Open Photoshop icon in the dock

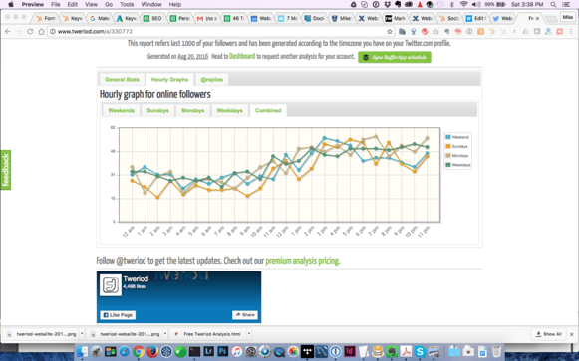222,351
